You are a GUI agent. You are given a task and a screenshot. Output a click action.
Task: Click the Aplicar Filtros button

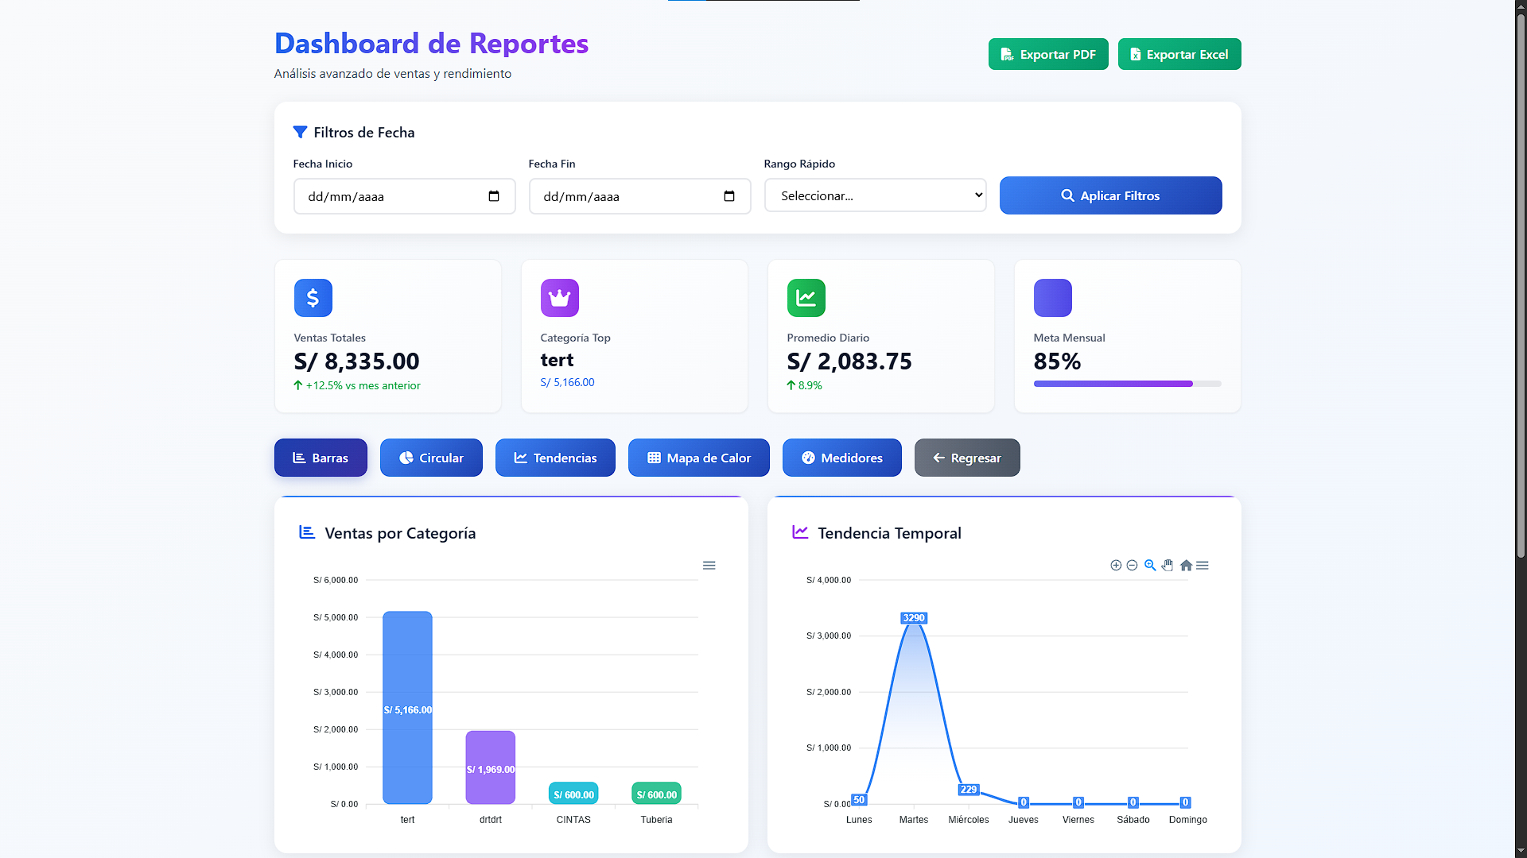(1110, 195)
